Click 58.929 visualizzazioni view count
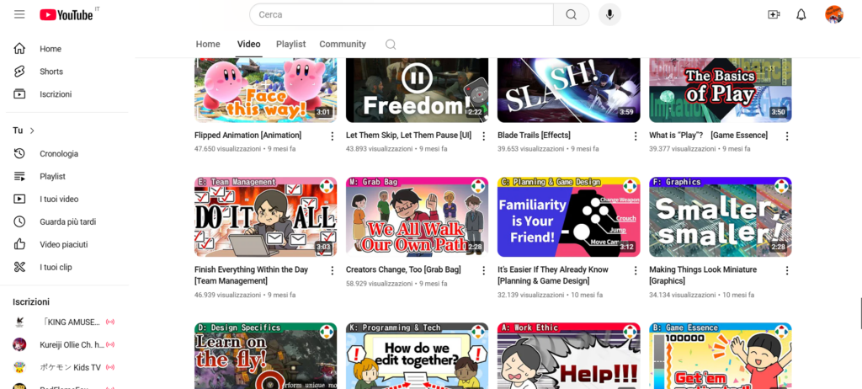 pyautogui.click(x=380, y=284)
